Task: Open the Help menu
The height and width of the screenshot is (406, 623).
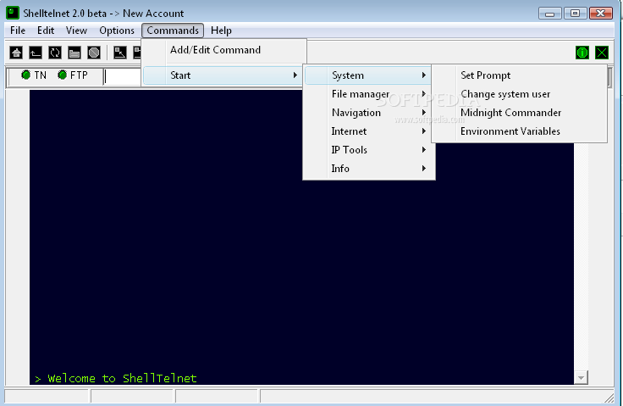Action: pos(221,31)
